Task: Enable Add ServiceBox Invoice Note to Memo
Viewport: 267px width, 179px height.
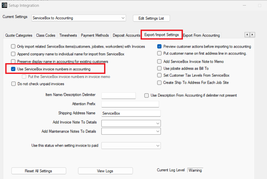Action: [159, 61]
